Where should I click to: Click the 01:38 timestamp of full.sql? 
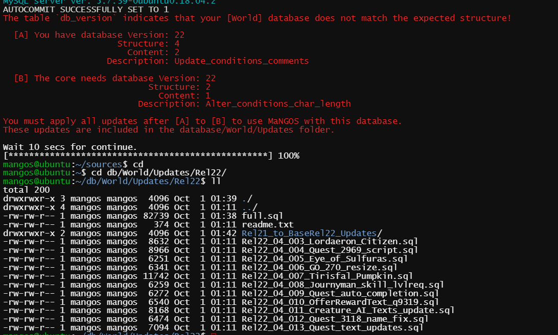point(223,216)
